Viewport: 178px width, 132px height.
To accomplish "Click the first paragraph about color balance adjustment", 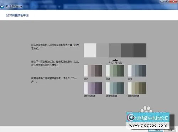I will [55, 47].
